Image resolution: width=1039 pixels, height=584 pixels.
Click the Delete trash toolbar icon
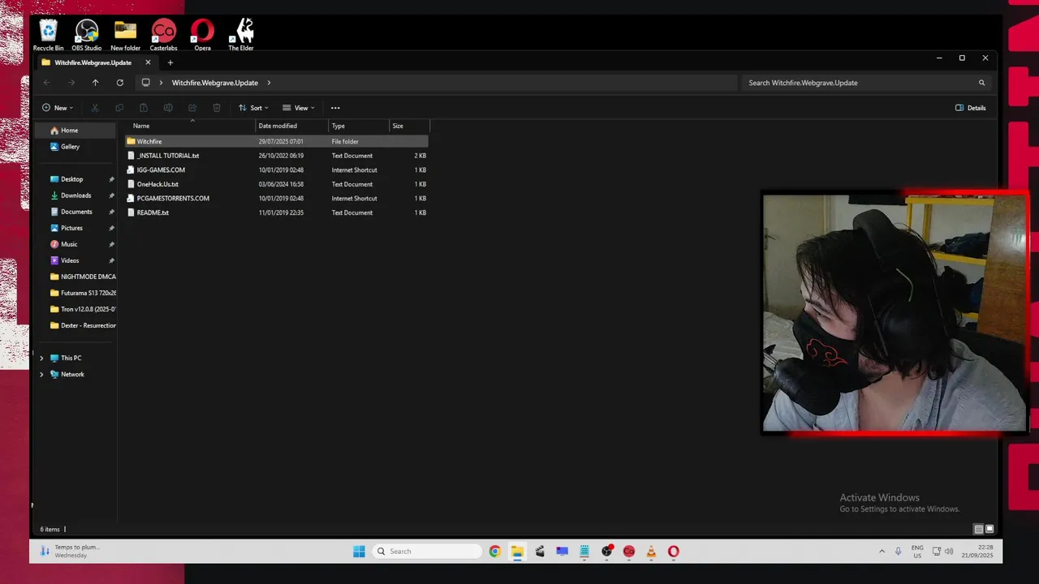click(217, 108)
